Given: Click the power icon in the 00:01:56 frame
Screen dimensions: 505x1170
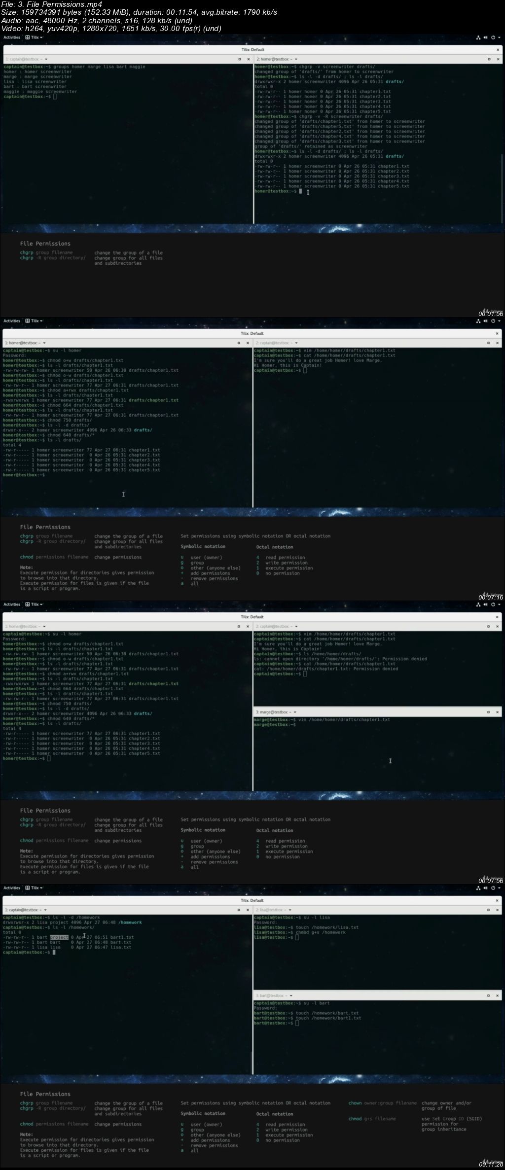Looking at the screenshot, I should tap(493, 37).
